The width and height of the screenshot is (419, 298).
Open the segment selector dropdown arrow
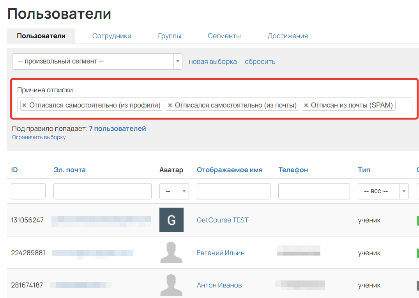tap(178, 61)
